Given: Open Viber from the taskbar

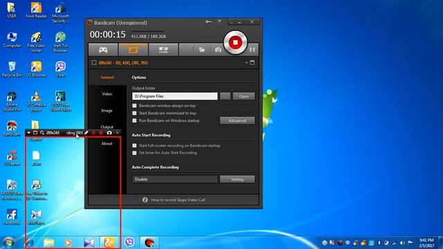Looking at the screenshot, I should click(x=129, y=243).
